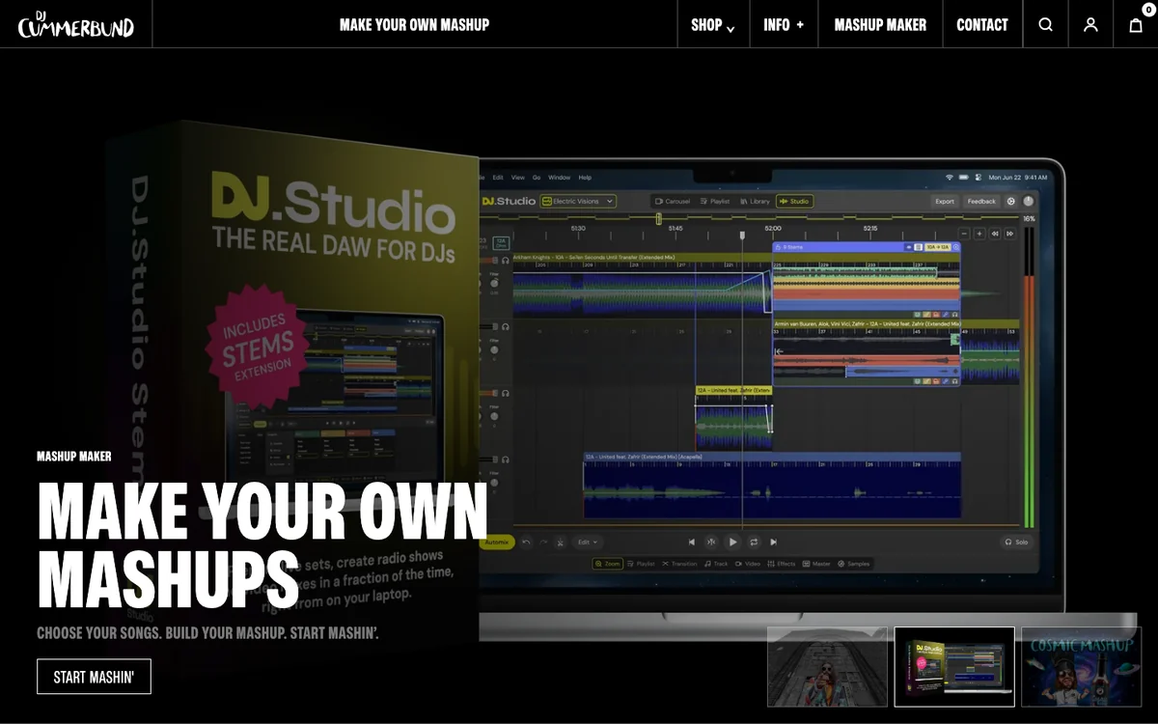The image size is (1158, 724).
Task: Click the DJ Cummerbund logo
Action: click(76, 23)
